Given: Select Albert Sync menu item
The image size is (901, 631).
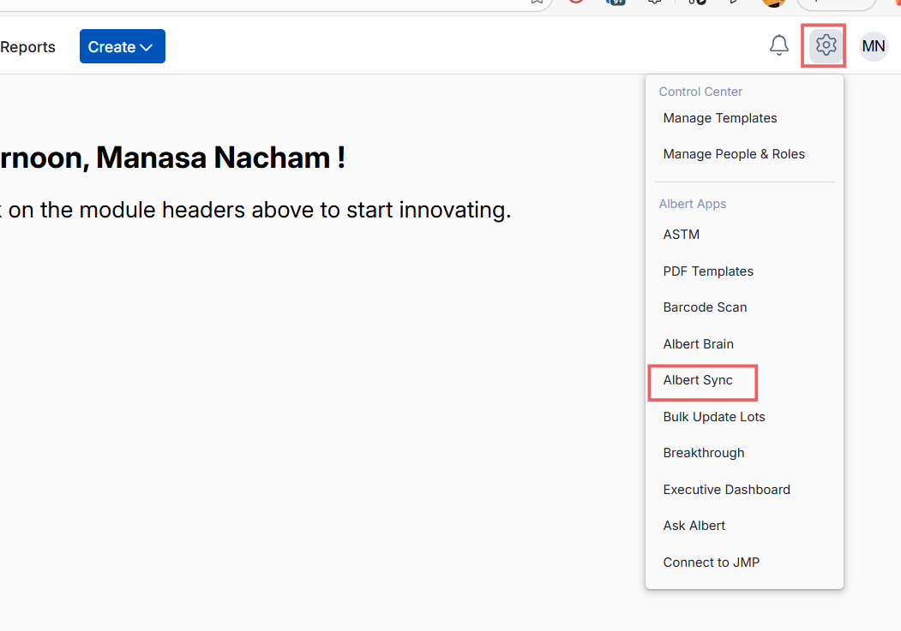Looking at the screenshot, I should pyautogui.click(x=698, y=380).
